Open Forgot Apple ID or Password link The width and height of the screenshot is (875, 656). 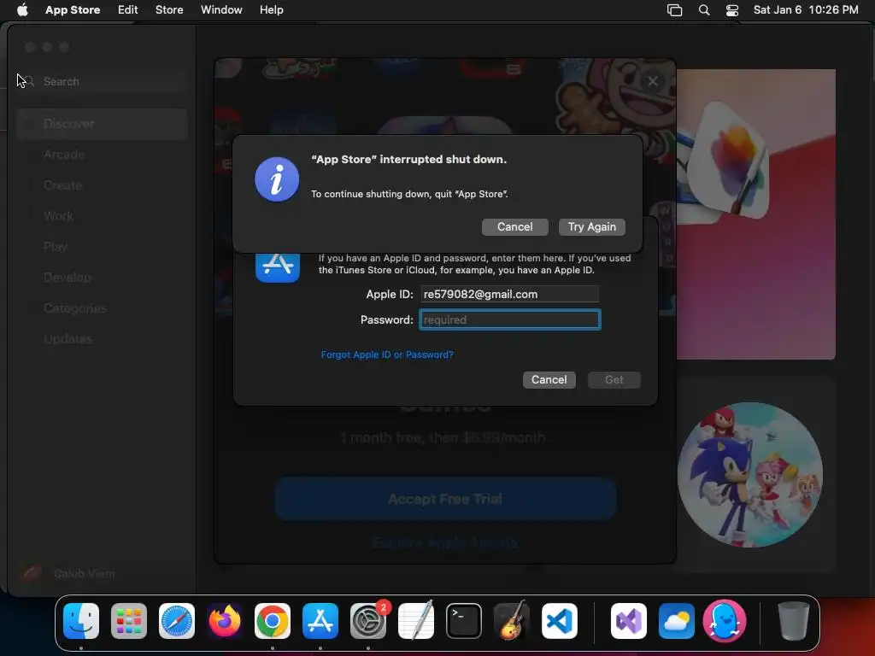[387, 354]
